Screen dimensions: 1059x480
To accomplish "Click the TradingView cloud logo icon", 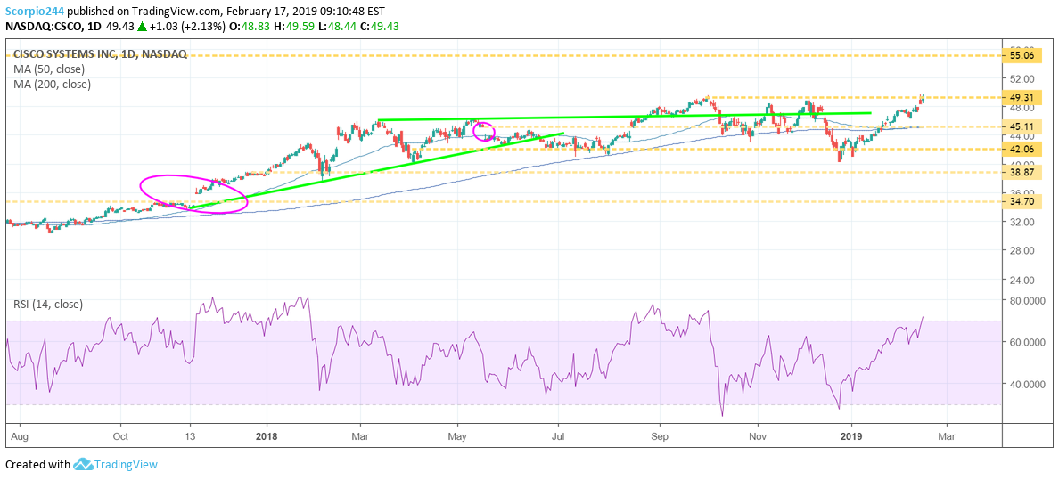I will [83, 464].
